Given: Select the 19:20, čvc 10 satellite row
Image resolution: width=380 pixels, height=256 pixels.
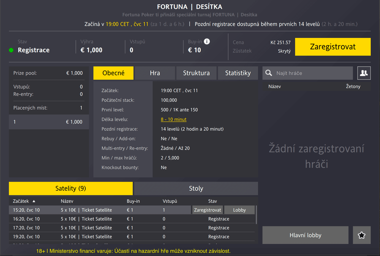Looking at the screenshot, I should pyautogui.click(x=132, y=237).
